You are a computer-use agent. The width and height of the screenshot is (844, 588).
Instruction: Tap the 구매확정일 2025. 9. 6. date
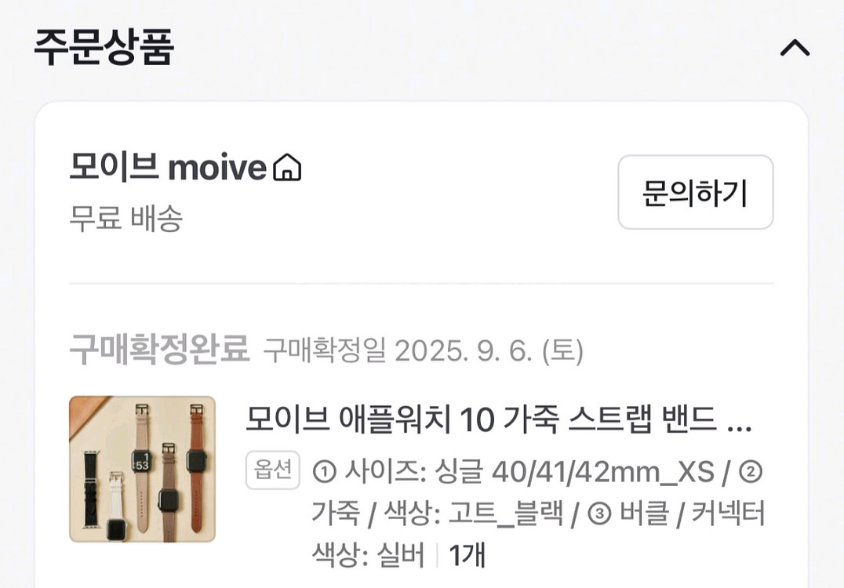tap(423, 350)
